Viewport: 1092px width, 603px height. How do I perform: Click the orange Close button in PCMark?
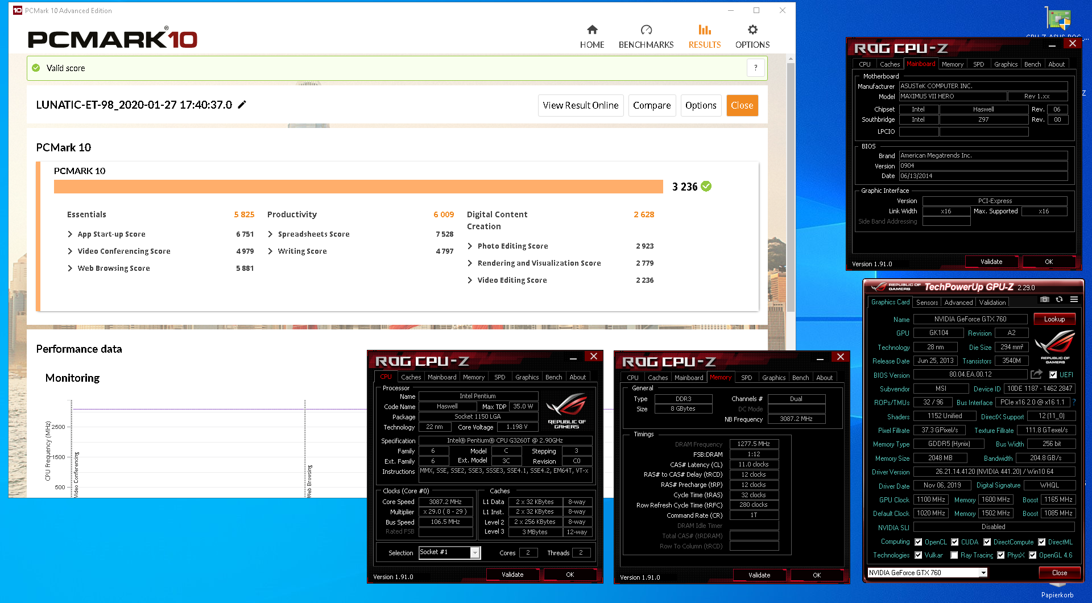click(x=742, y=105)
